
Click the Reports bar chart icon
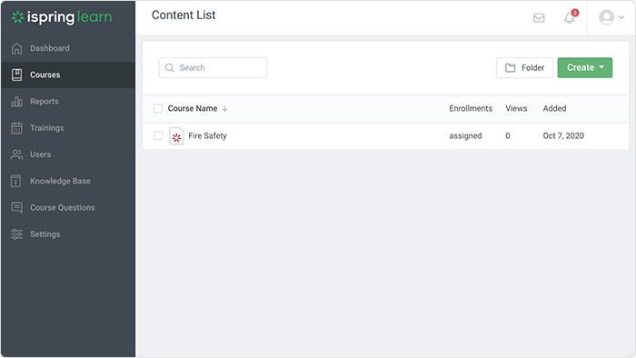(16, 102)
